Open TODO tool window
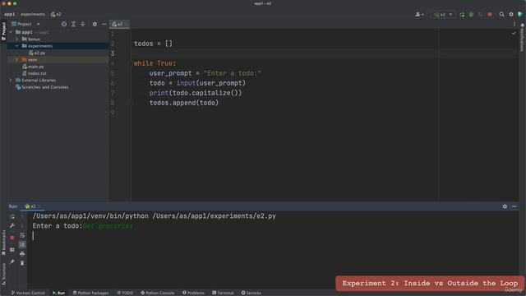Screen dimensions: 526x296 pos(125,293)
